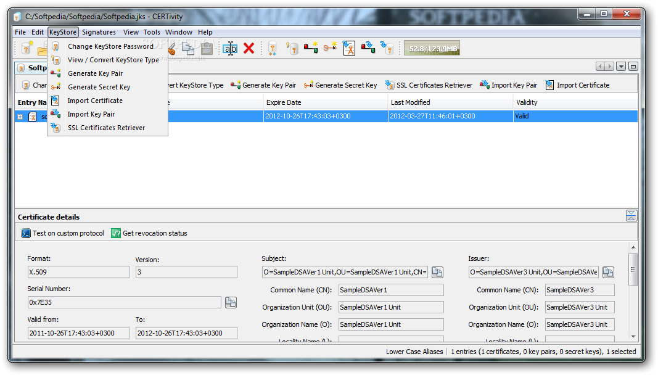Click the Generate Key Pair main toolbar icon
This screenshot has height=375, width=658.
(x=311, y=48)
